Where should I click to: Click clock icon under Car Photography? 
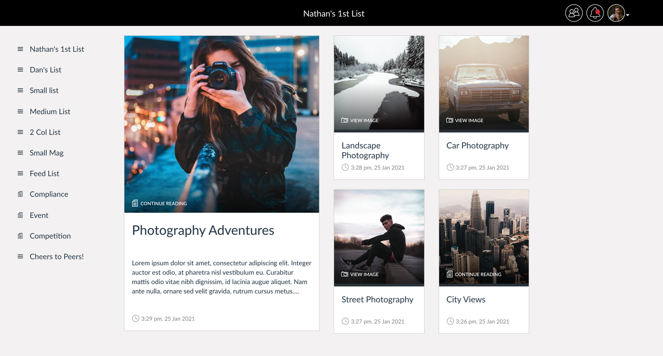[x=450, y=167]
